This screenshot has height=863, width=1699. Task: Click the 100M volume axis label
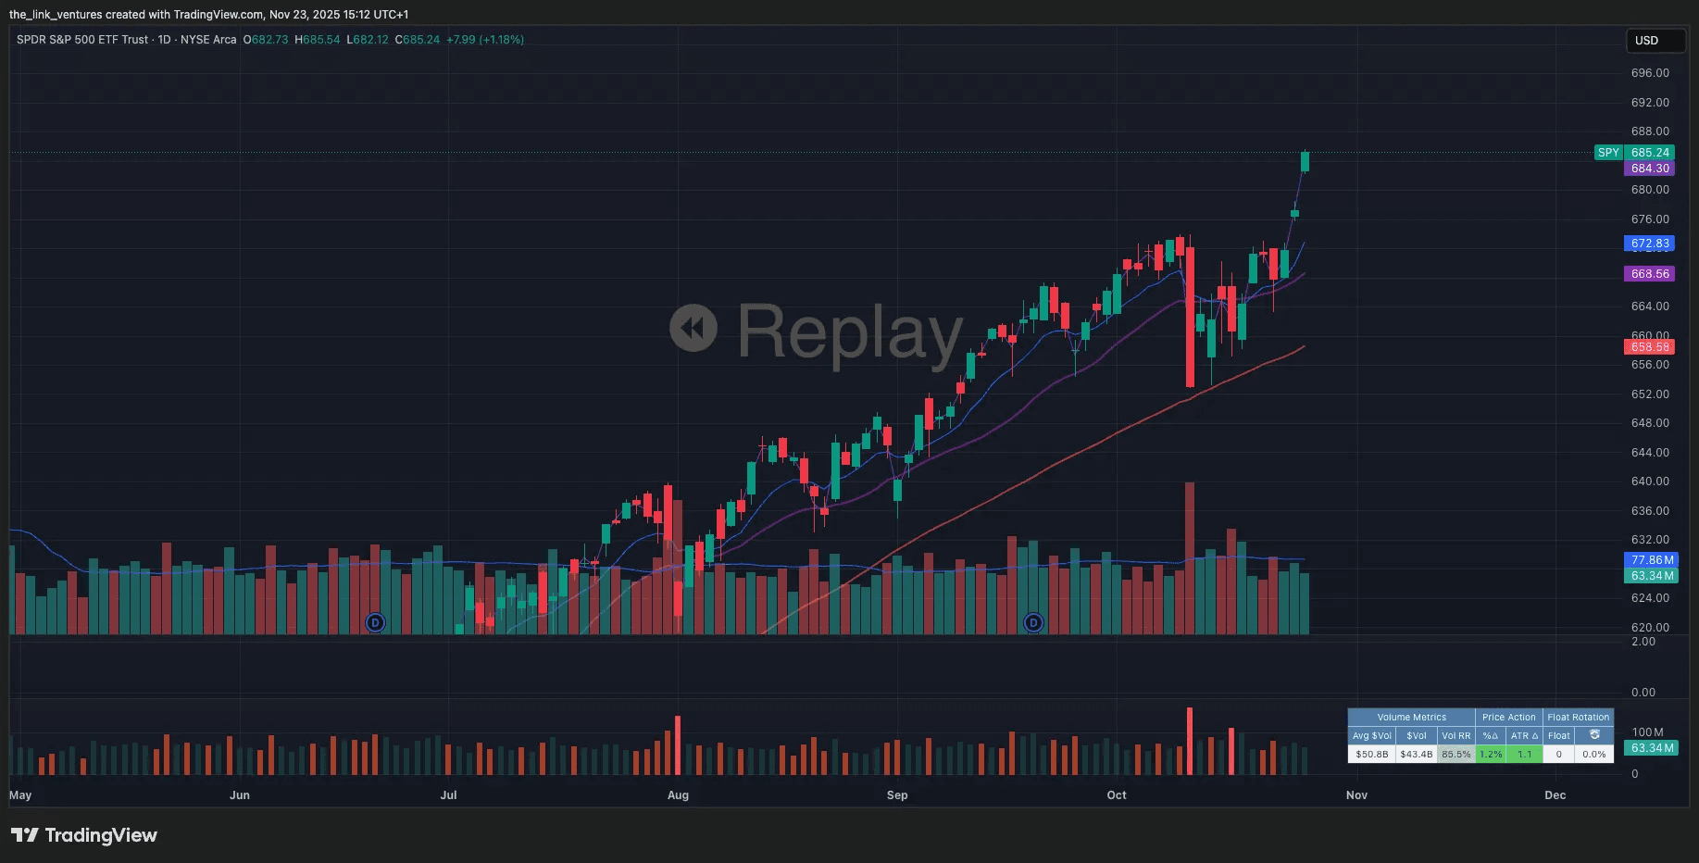click(1647, 732)
